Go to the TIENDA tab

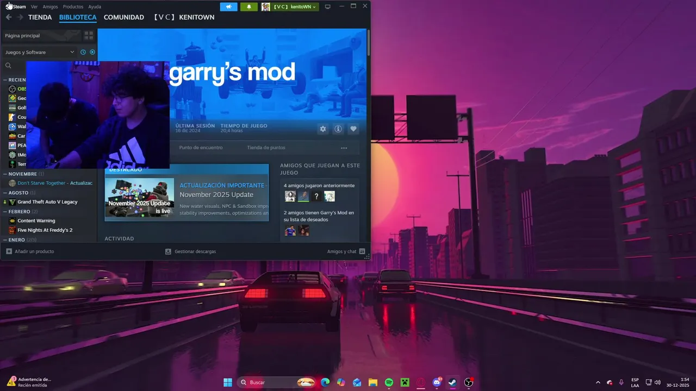click(x=40, y=17)
